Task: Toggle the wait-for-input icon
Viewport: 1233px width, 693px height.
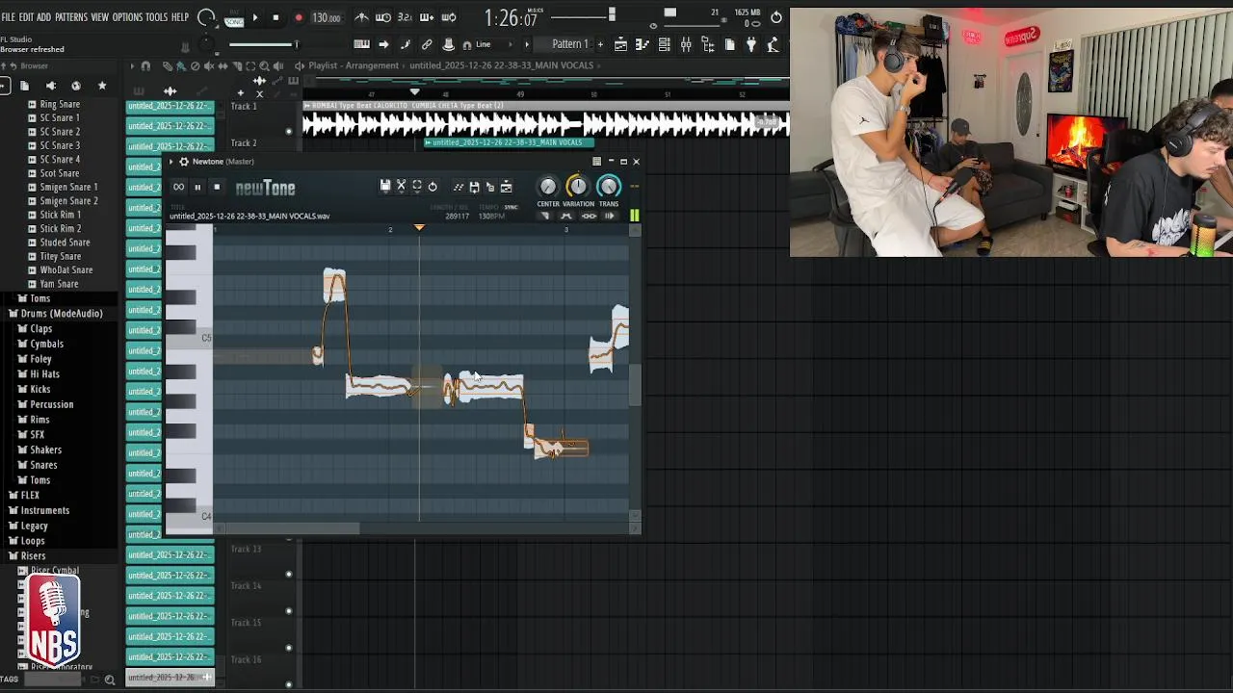Action: [x=383, y=17]
